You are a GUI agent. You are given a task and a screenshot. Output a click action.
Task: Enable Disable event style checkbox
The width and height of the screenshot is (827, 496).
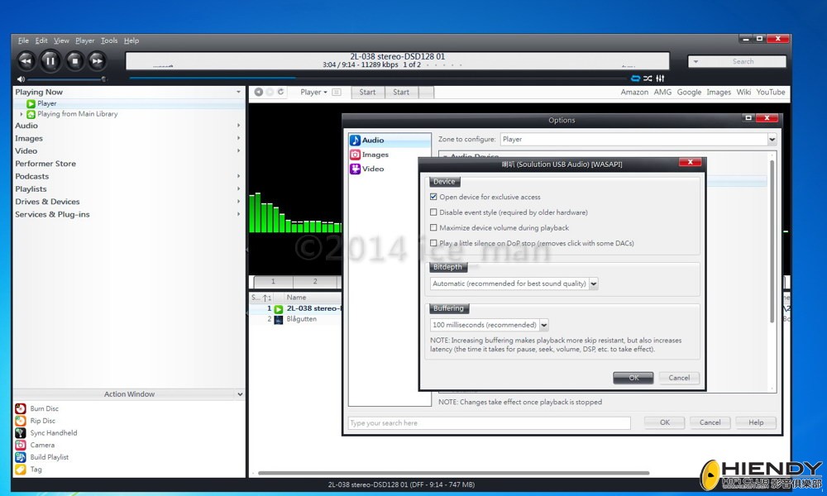point(433,212)
